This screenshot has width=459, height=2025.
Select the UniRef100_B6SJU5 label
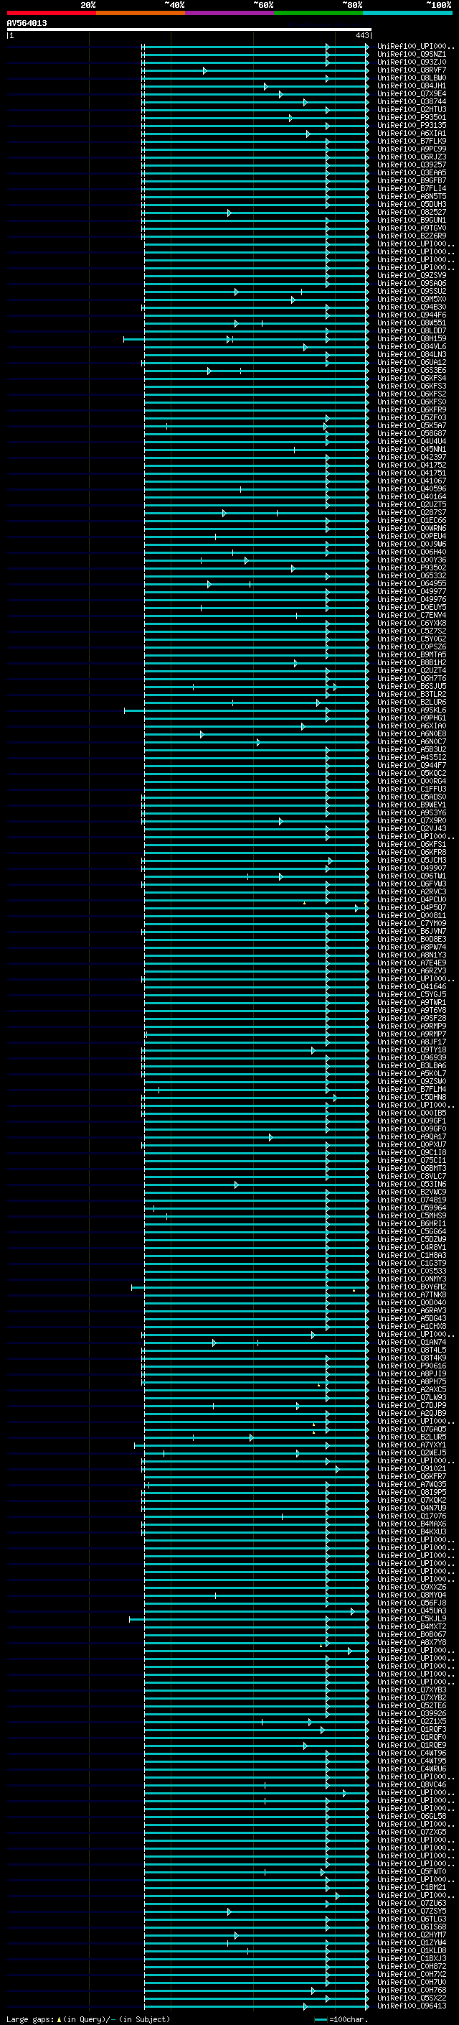click(x=412, y=686)
